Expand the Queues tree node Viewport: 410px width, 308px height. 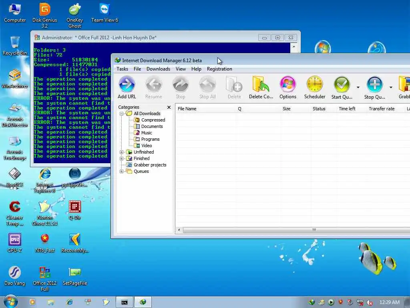tap(122, 171)
